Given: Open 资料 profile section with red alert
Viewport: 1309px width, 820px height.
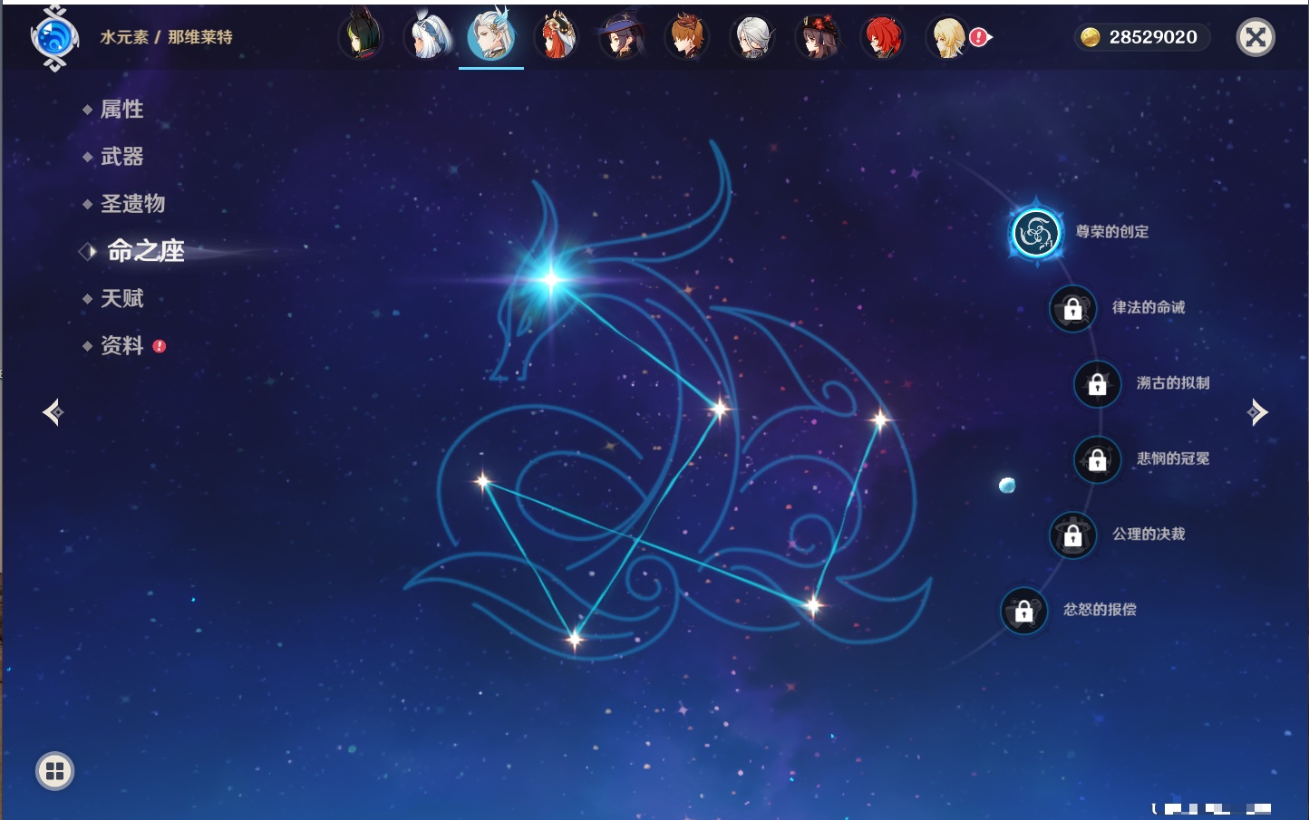Looking at the screenshot, I should [x=121, y=345].
